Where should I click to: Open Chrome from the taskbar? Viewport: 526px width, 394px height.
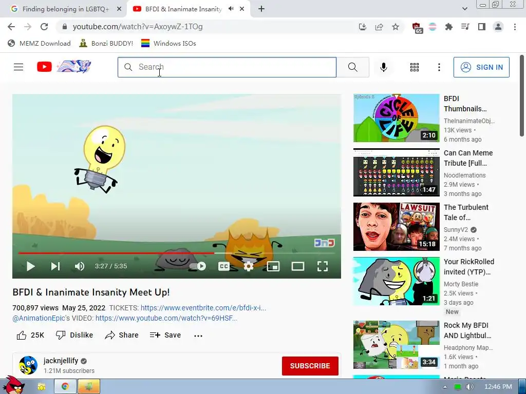(65, 387)
